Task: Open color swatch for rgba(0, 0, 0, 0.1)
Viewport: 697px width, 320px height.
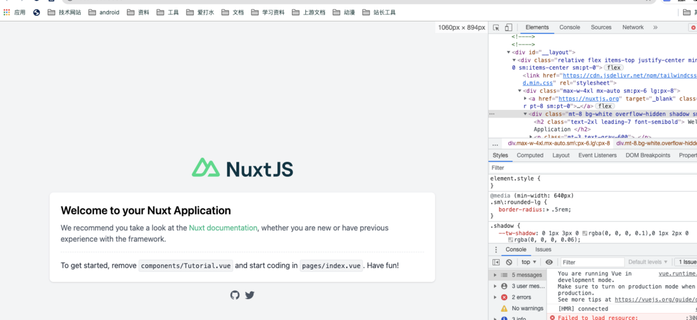Action: (585, 233)
